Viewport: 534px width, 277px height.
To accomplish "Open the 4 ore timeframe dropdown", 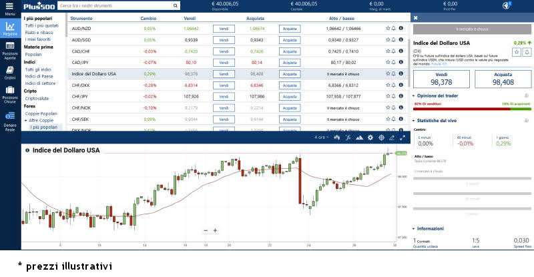I will (322, 137).
